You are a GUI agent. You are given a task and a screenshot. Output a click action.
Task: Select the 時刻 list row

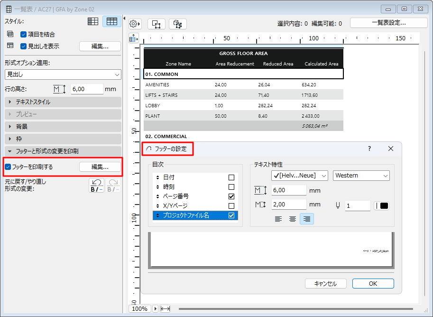click(195, 187)
